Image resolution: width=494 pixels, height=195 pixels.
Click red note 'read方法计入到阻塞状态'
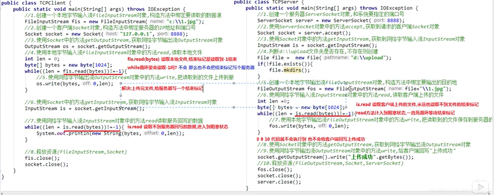point(405,113)
